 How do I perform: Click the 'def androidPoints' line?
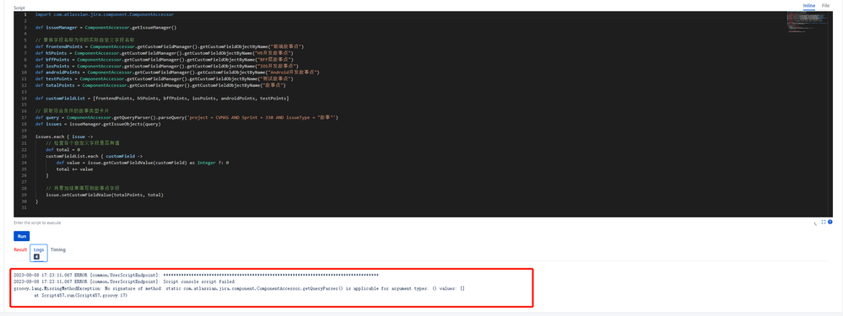[x=178, y=72]
